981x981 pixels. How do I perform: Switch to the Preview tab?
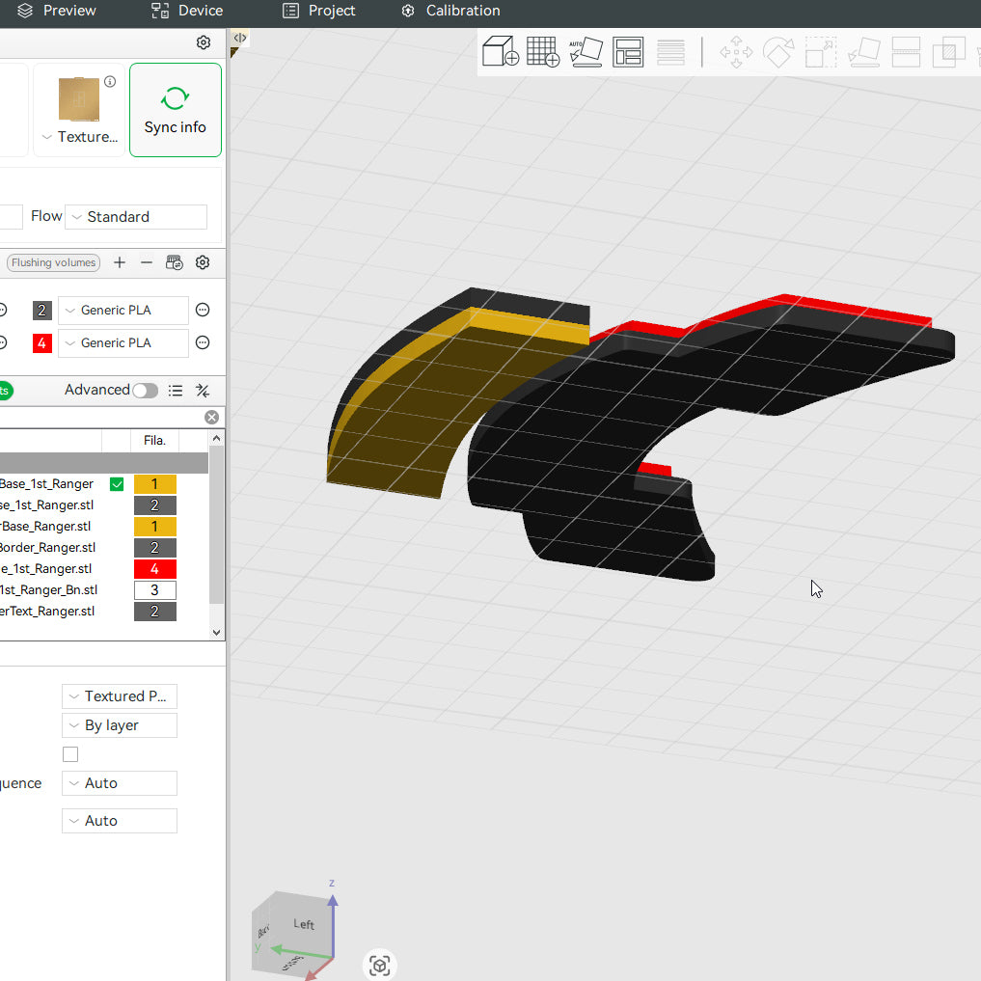pyautogui.click(x=60, y=12)
